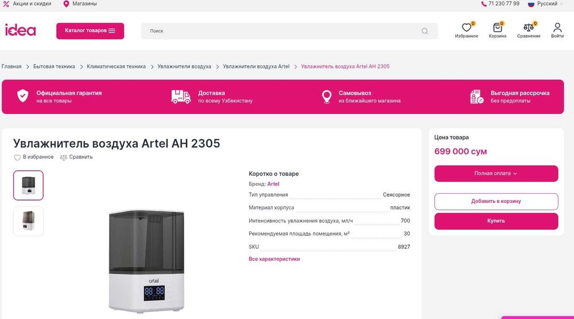Click main humidifier product image
Screen dimensions: 574x319
tap(146, 261)
